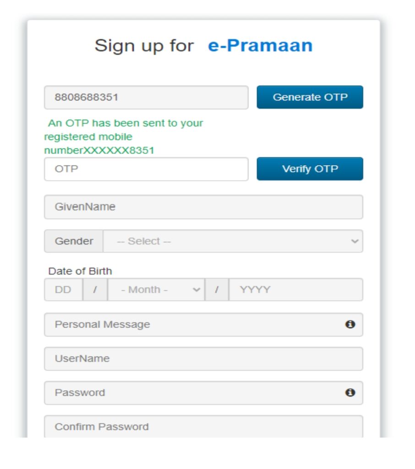The height and width of the screenshot is (469, 415).
Task: Click the Personal Message info icon
Action: 351,324
